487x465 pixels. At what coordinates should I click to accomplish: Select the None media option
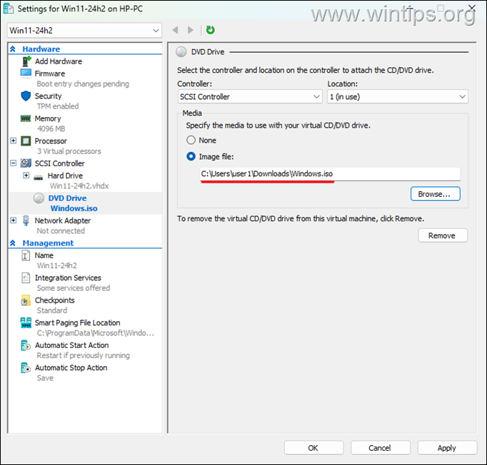[191, 140]
